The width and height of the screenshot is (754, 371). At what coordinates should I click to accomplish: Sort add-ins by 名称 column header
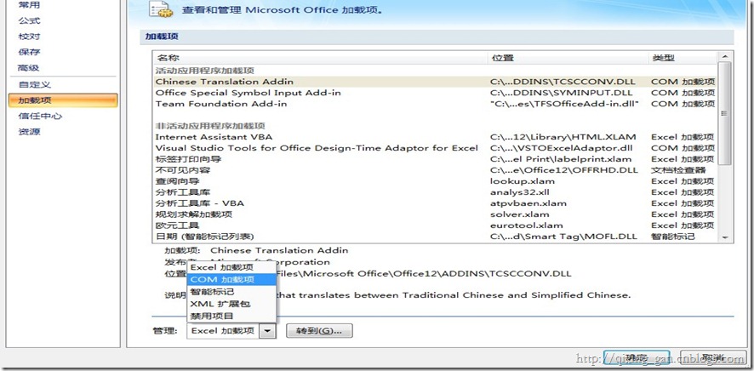(320, 58)
